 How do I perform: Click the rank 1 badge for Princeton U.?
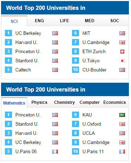(x=8, y=115)
